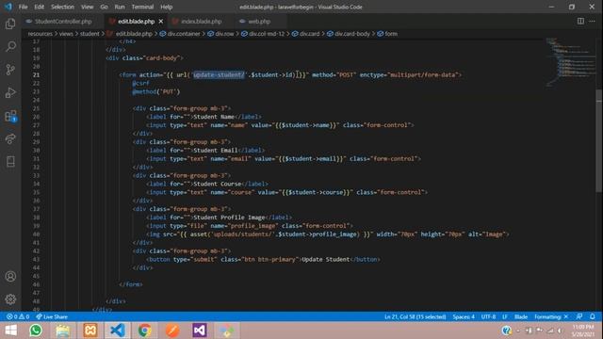The image size is (603, 339).
Task: Open the Go menu
Action: click(x=104, y=7)
